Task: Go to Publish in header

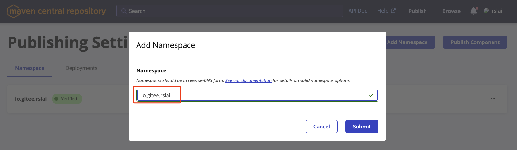Action: pyautogui.click(x=417, y=11)
